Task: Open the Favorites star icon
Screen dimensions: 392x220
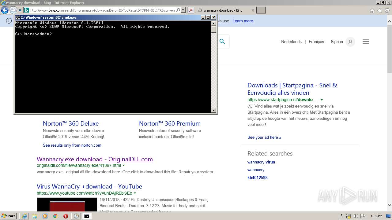Action: point(379,11)
